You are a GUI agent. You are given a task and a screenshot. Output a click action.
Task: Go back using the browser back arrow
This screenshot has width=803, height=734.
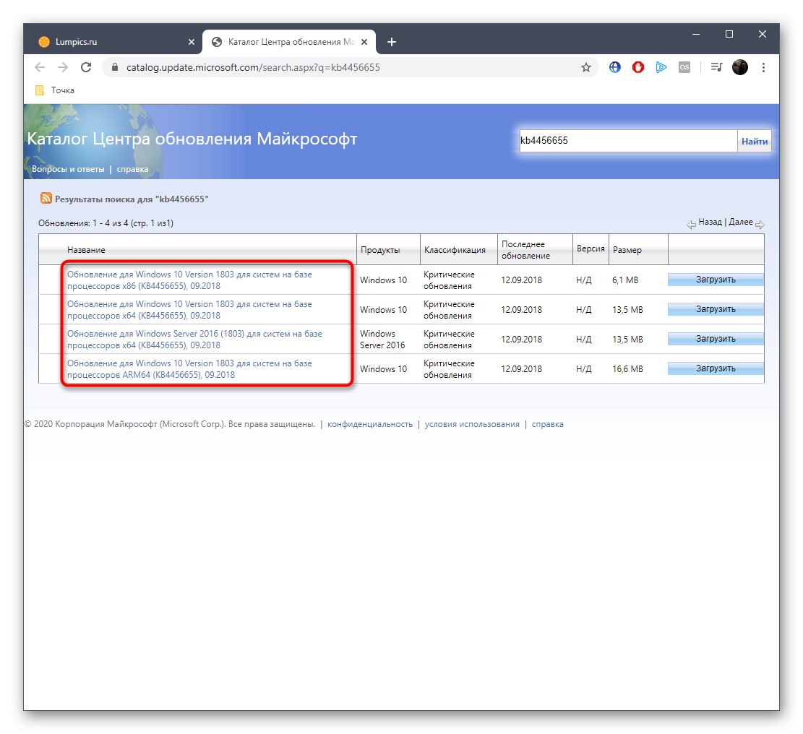[x=40, y=67]
